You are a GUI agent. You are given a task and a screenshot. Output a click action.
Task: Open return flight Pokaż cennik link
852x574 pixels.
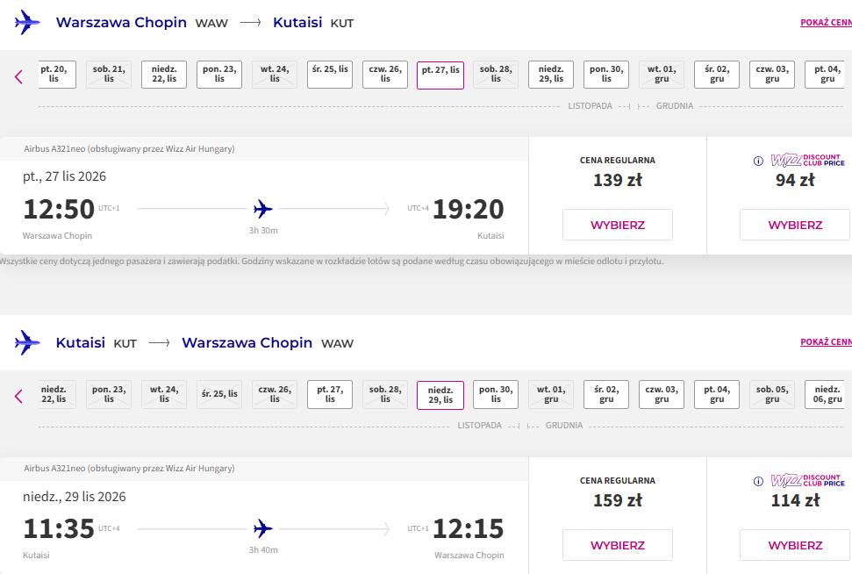coord(826,342)
